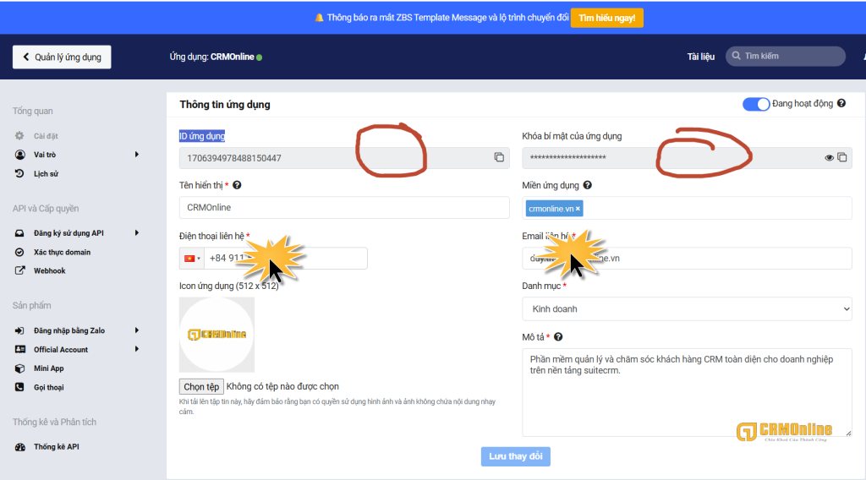Open the Vietnam flag country code dropdown

(x=192, y=259)
